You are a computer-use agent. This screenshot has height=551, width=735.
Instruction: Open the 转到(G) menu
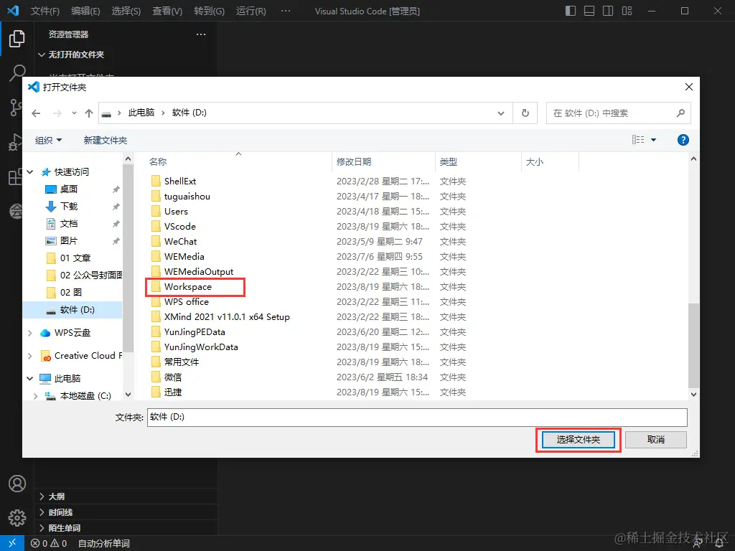point(209,11)
